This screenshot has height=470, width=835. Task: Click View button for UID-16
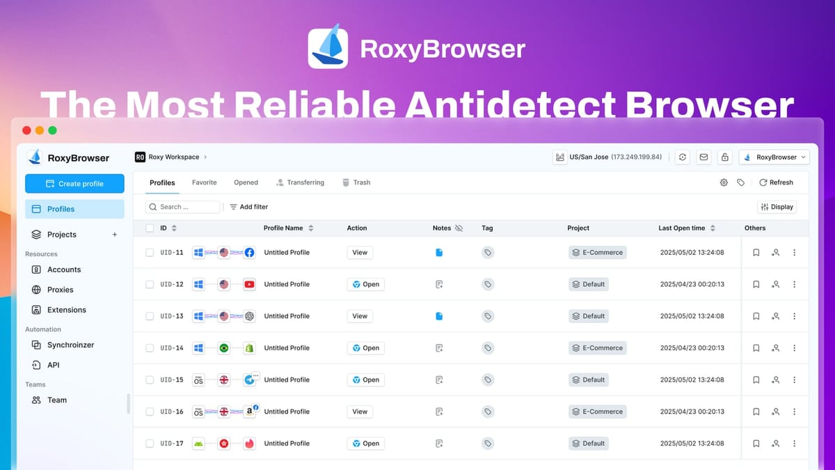click(360, 412)
